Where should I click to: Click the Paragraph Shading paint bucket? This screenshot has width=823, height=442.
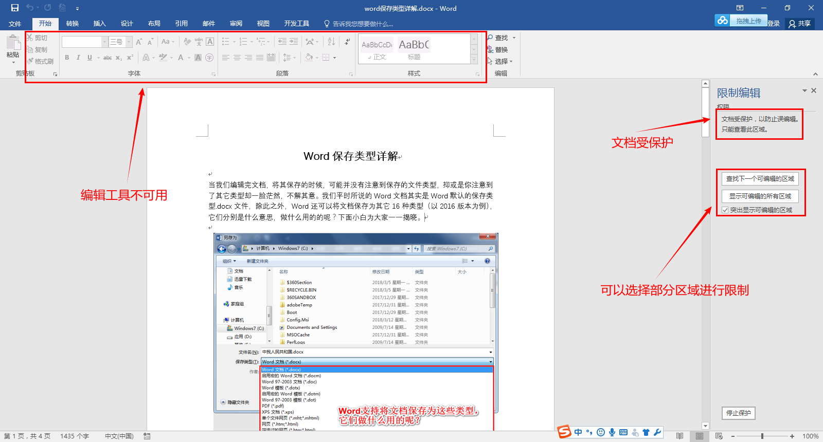309,58
